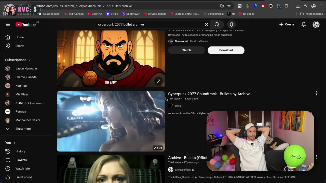Click the Chrome install app icon
Image resolution: width=326 pixels, height=183 pixels.
pyautogui.click(x=222, y=6)
